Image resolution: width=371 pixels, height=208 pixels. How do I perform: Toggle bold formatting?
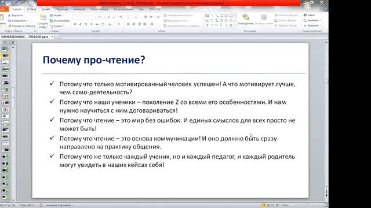point(75,24)
